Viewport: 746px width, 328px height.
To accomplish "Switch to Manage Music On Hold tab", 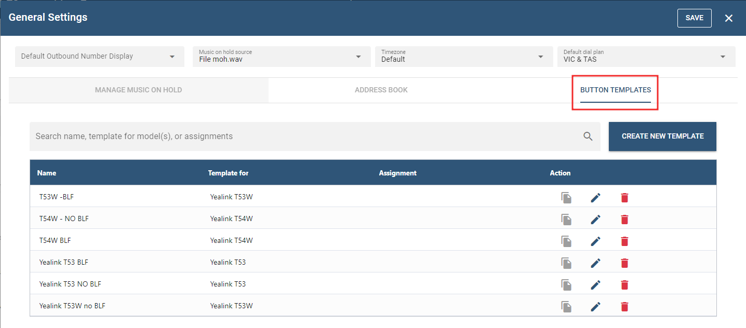I will [138, 90].
